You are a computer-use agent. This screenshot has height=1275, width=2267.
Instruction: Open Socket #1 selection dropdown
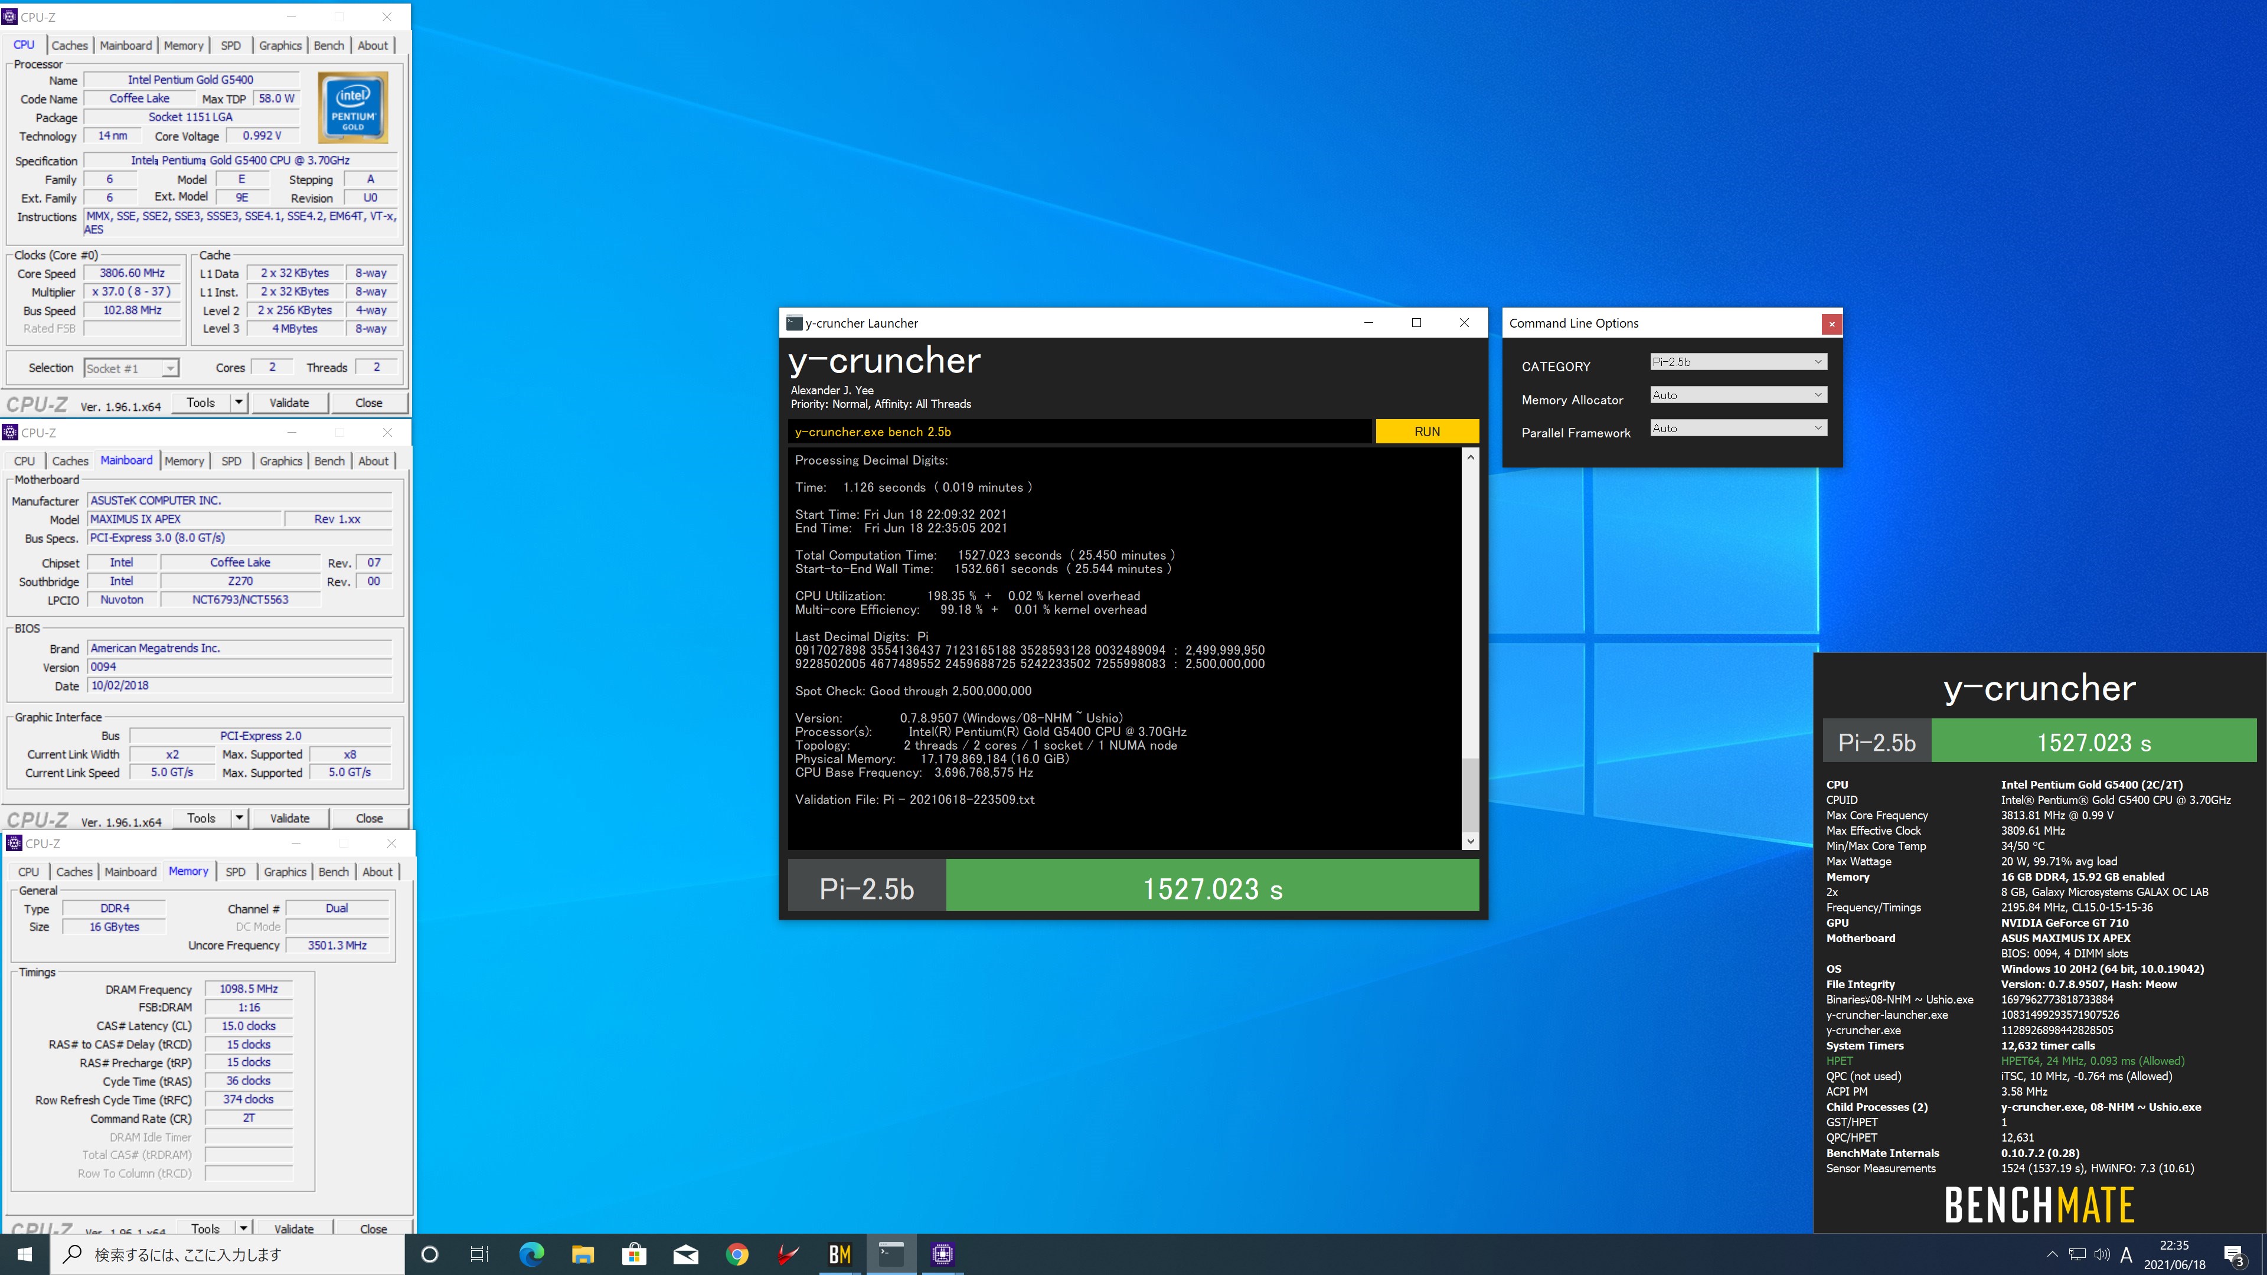[132, 368]
